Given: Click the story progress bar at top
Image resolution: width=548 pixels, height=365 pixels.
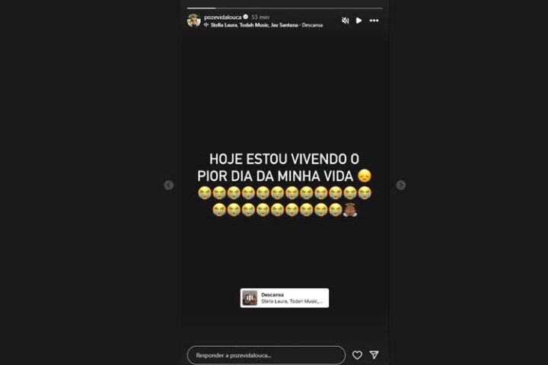Looking at the screenshot, I should [285, 8].
